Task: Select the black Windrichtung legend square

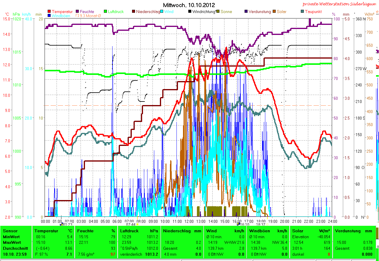Action: (x=190, y=12)
